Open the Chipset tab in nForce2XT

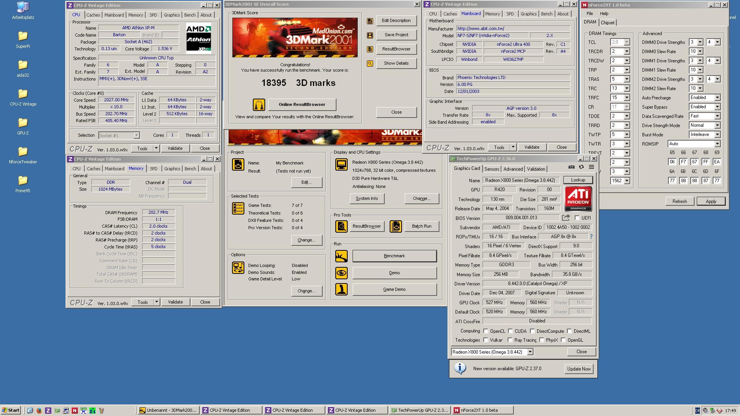coord(607,23)
